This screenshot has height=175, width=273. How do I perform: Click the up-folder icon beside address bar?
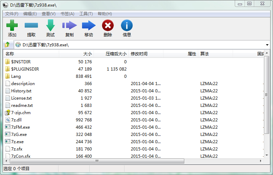click(x=7, y=45)
